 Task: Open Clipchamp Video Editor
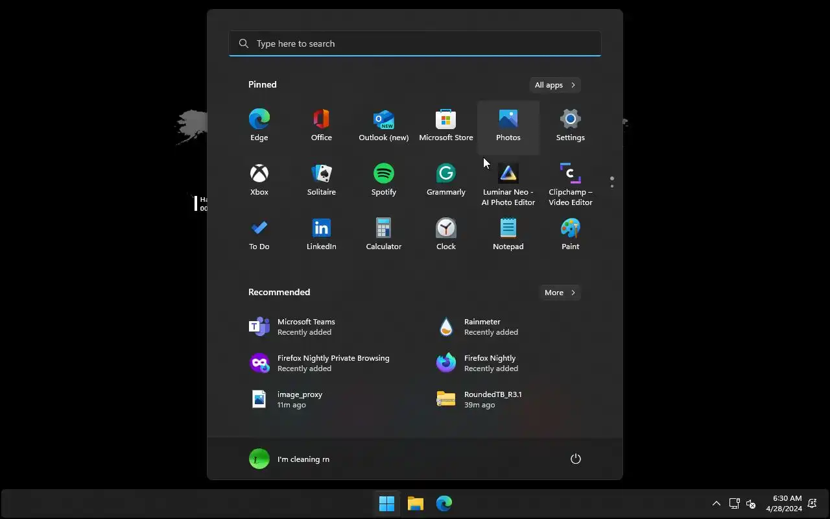pos(571,184)
